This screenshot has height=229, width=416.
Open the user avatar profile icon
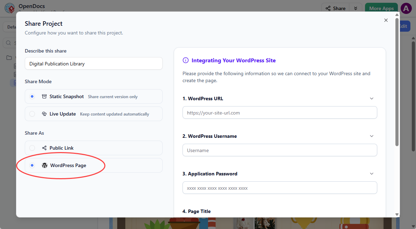pos(406,8)
